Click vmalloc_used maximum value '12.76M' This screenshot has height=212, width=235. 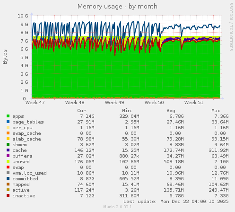point(220,173)
